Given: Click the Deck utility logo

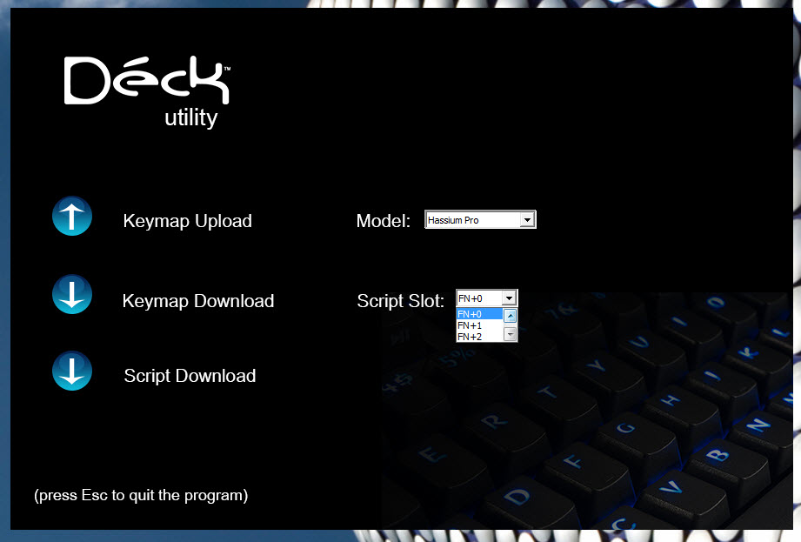Looking at the screenshot, I should click(147, 92).
